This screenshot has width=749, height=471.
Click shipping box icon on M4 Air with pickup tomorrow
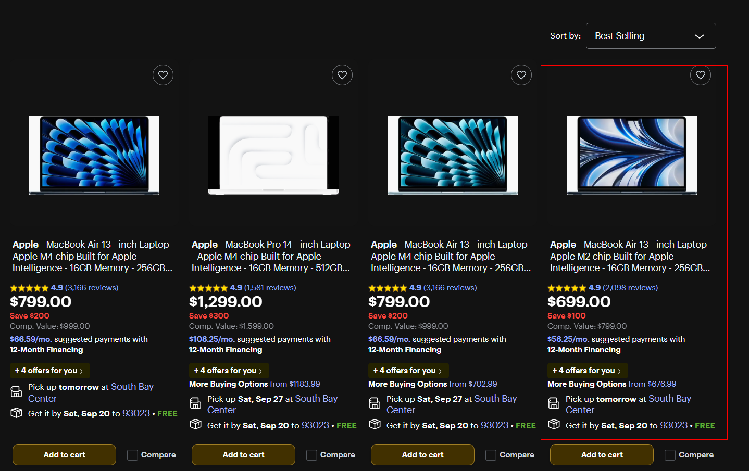[x=16, y=412]
